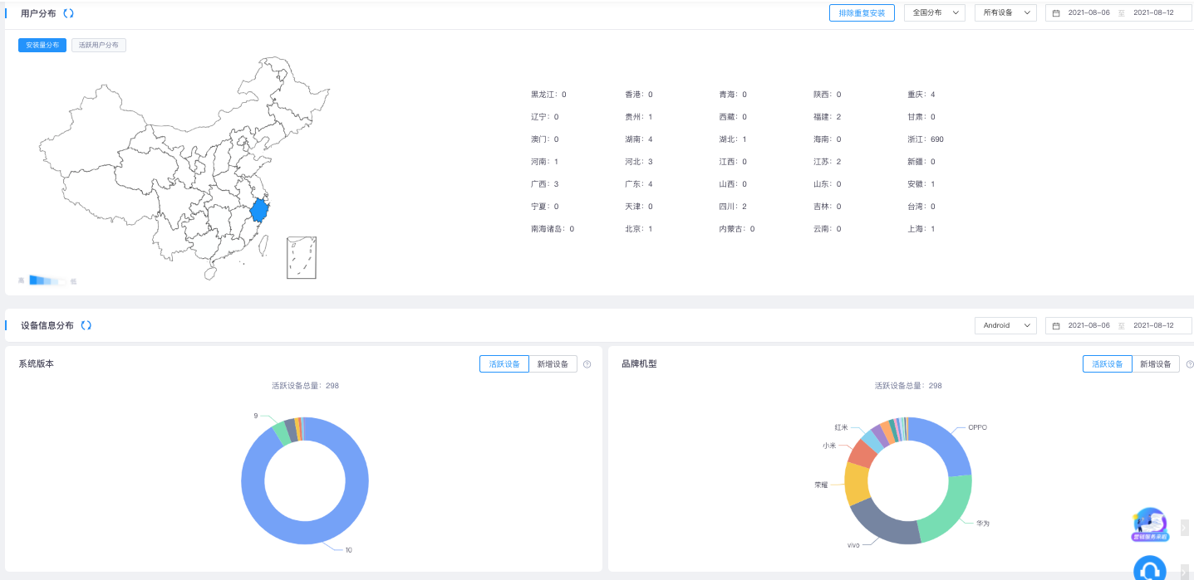Switch to the 安装量分布 tab

pyautogui.click(x=42, y=45)
